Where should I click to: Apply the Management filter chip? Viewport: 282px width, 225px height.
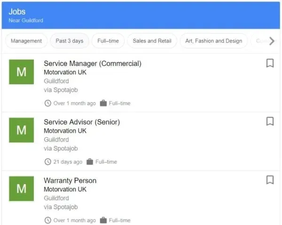click(26, 41)
